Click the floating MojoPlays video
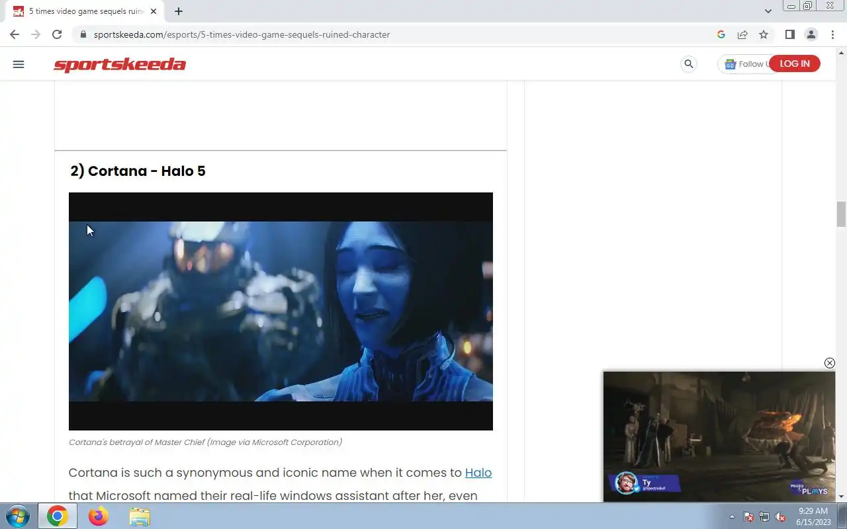 pyautogui.click(x=719, y=436)
